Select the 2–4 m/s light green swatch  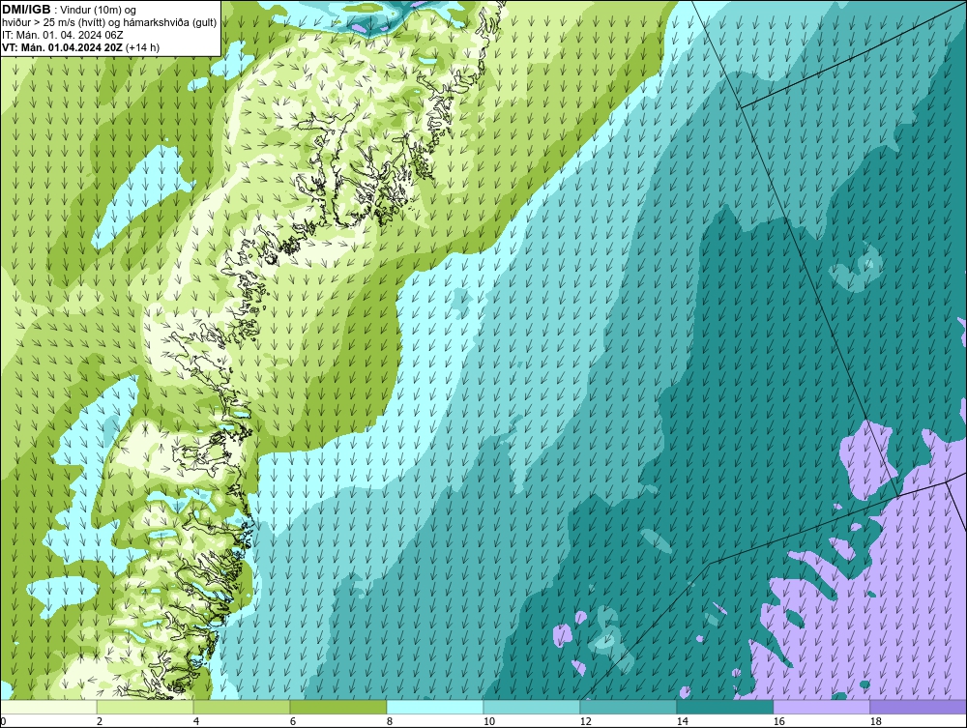145,707
